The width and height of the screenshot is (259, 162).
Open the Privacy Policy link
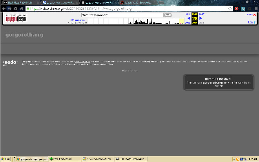tap(129, 71)
